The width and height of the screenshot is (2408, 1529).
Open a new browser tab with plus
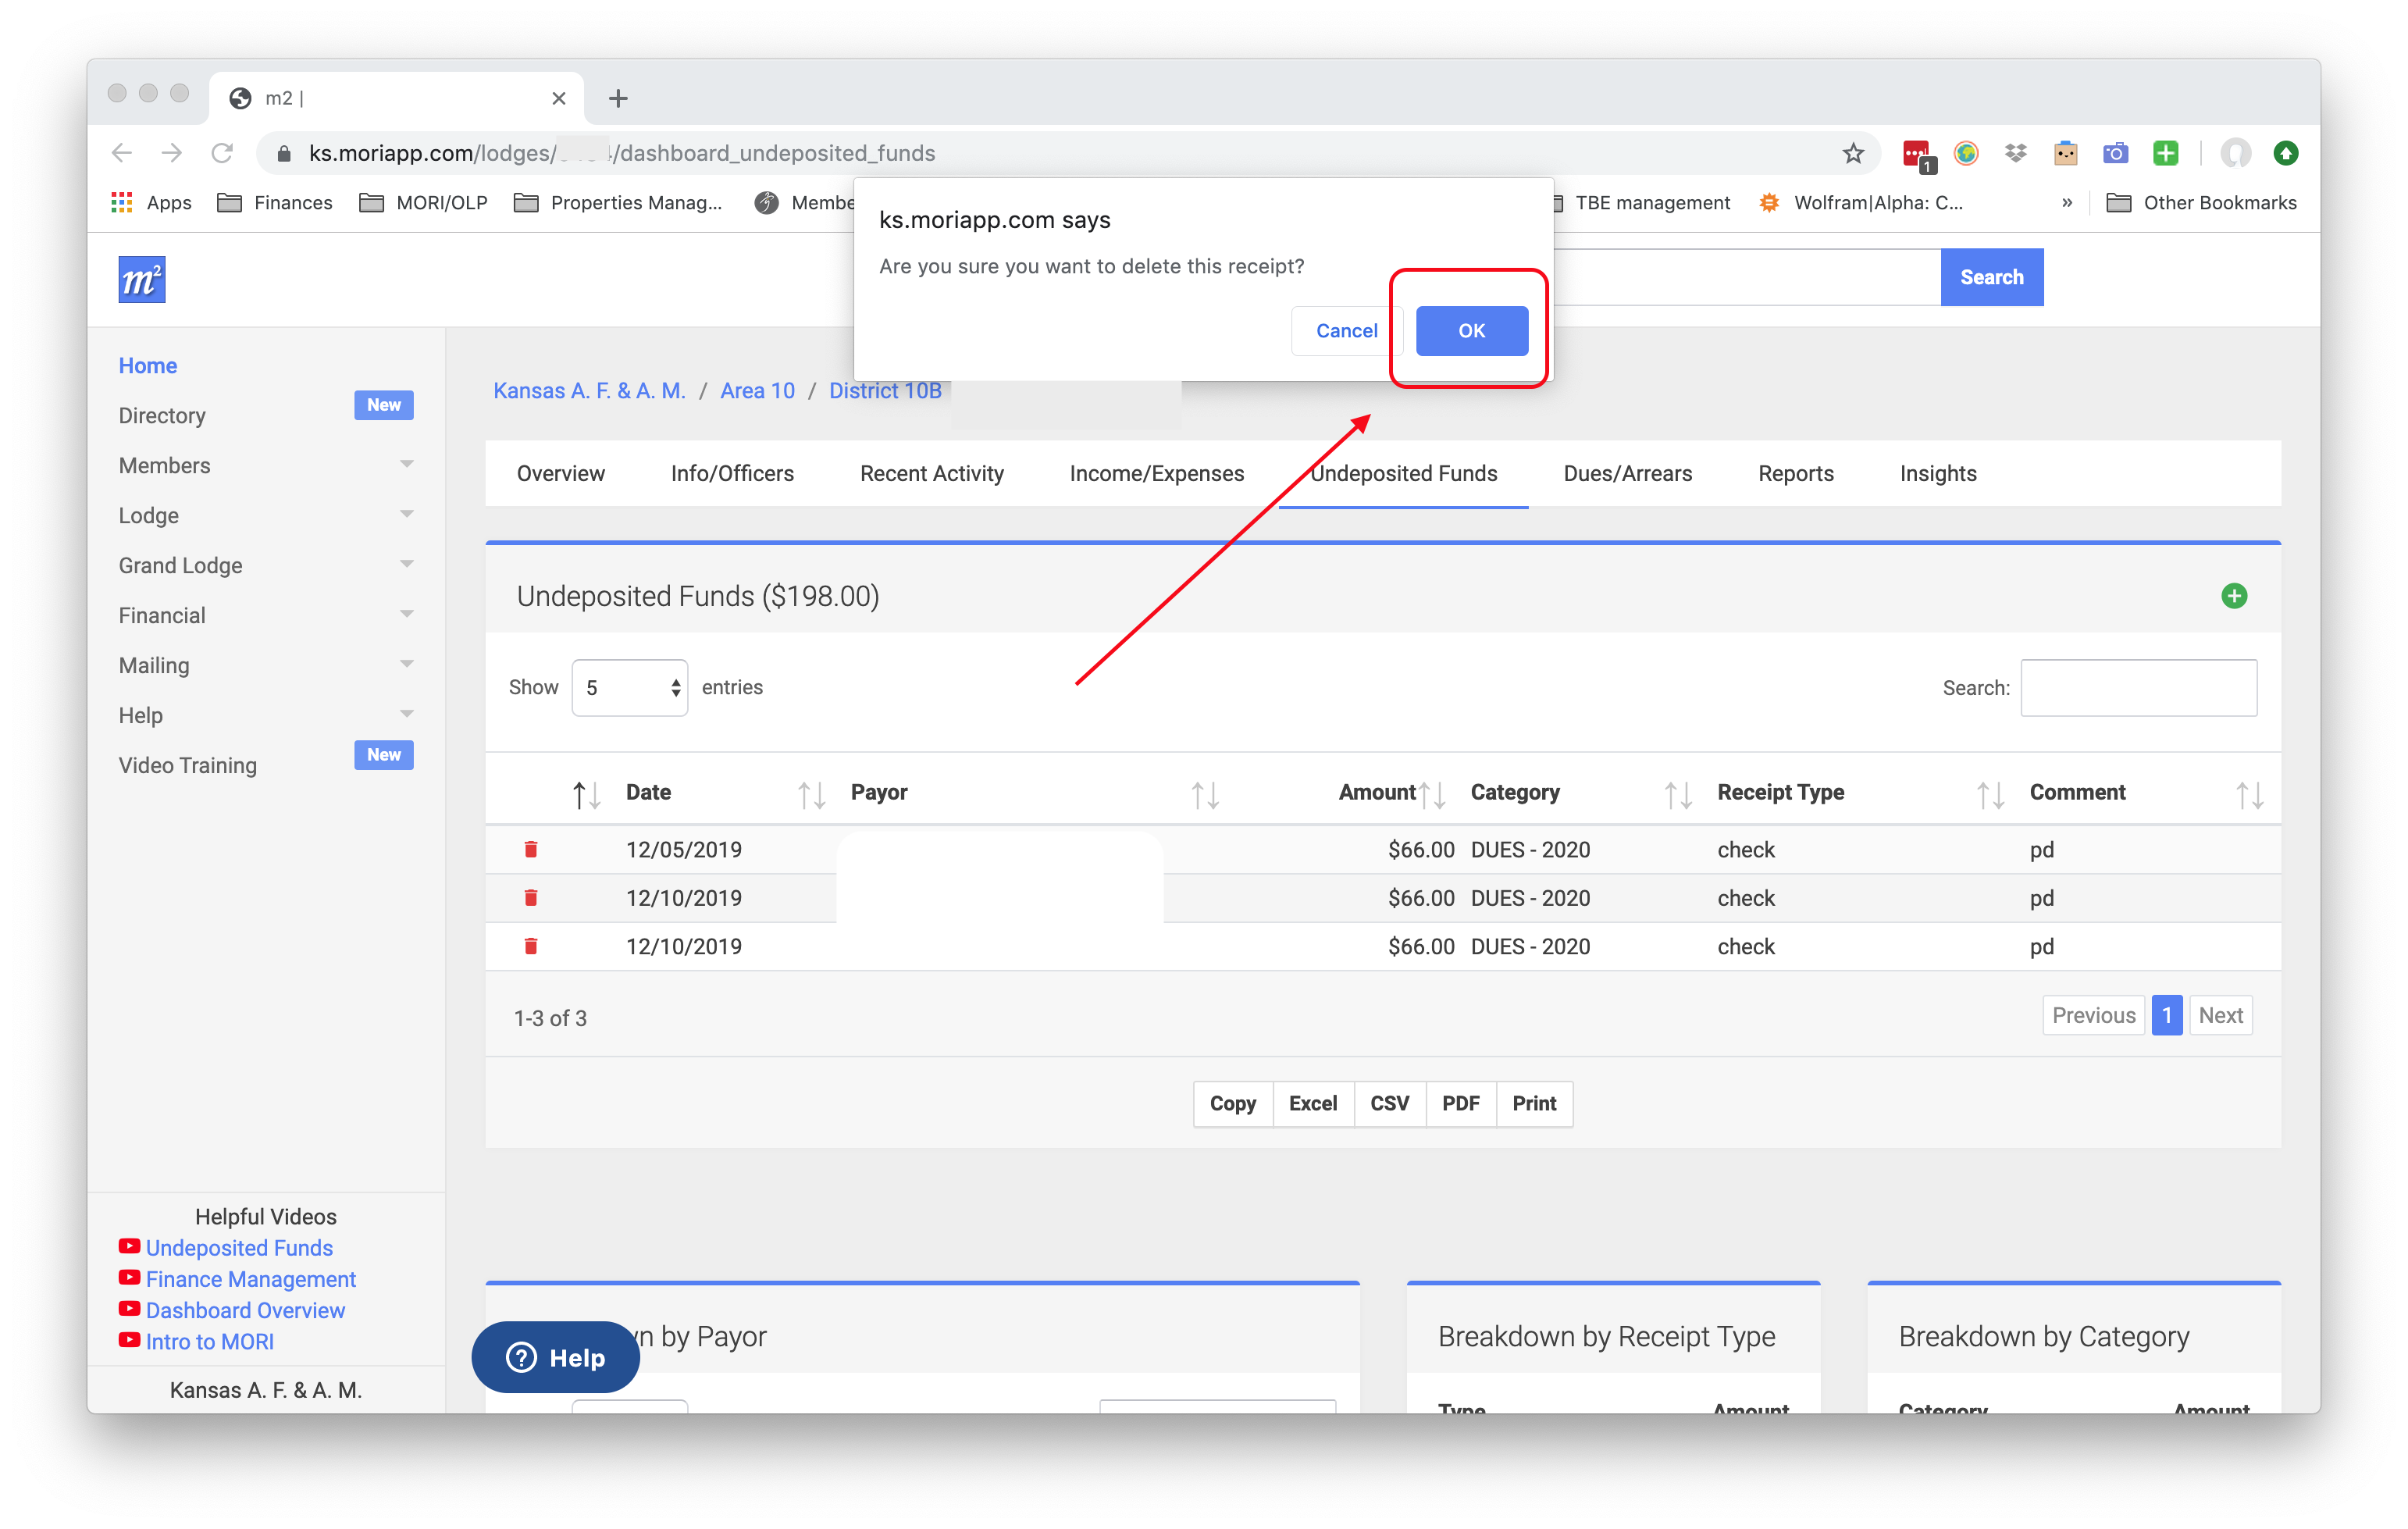618,98
